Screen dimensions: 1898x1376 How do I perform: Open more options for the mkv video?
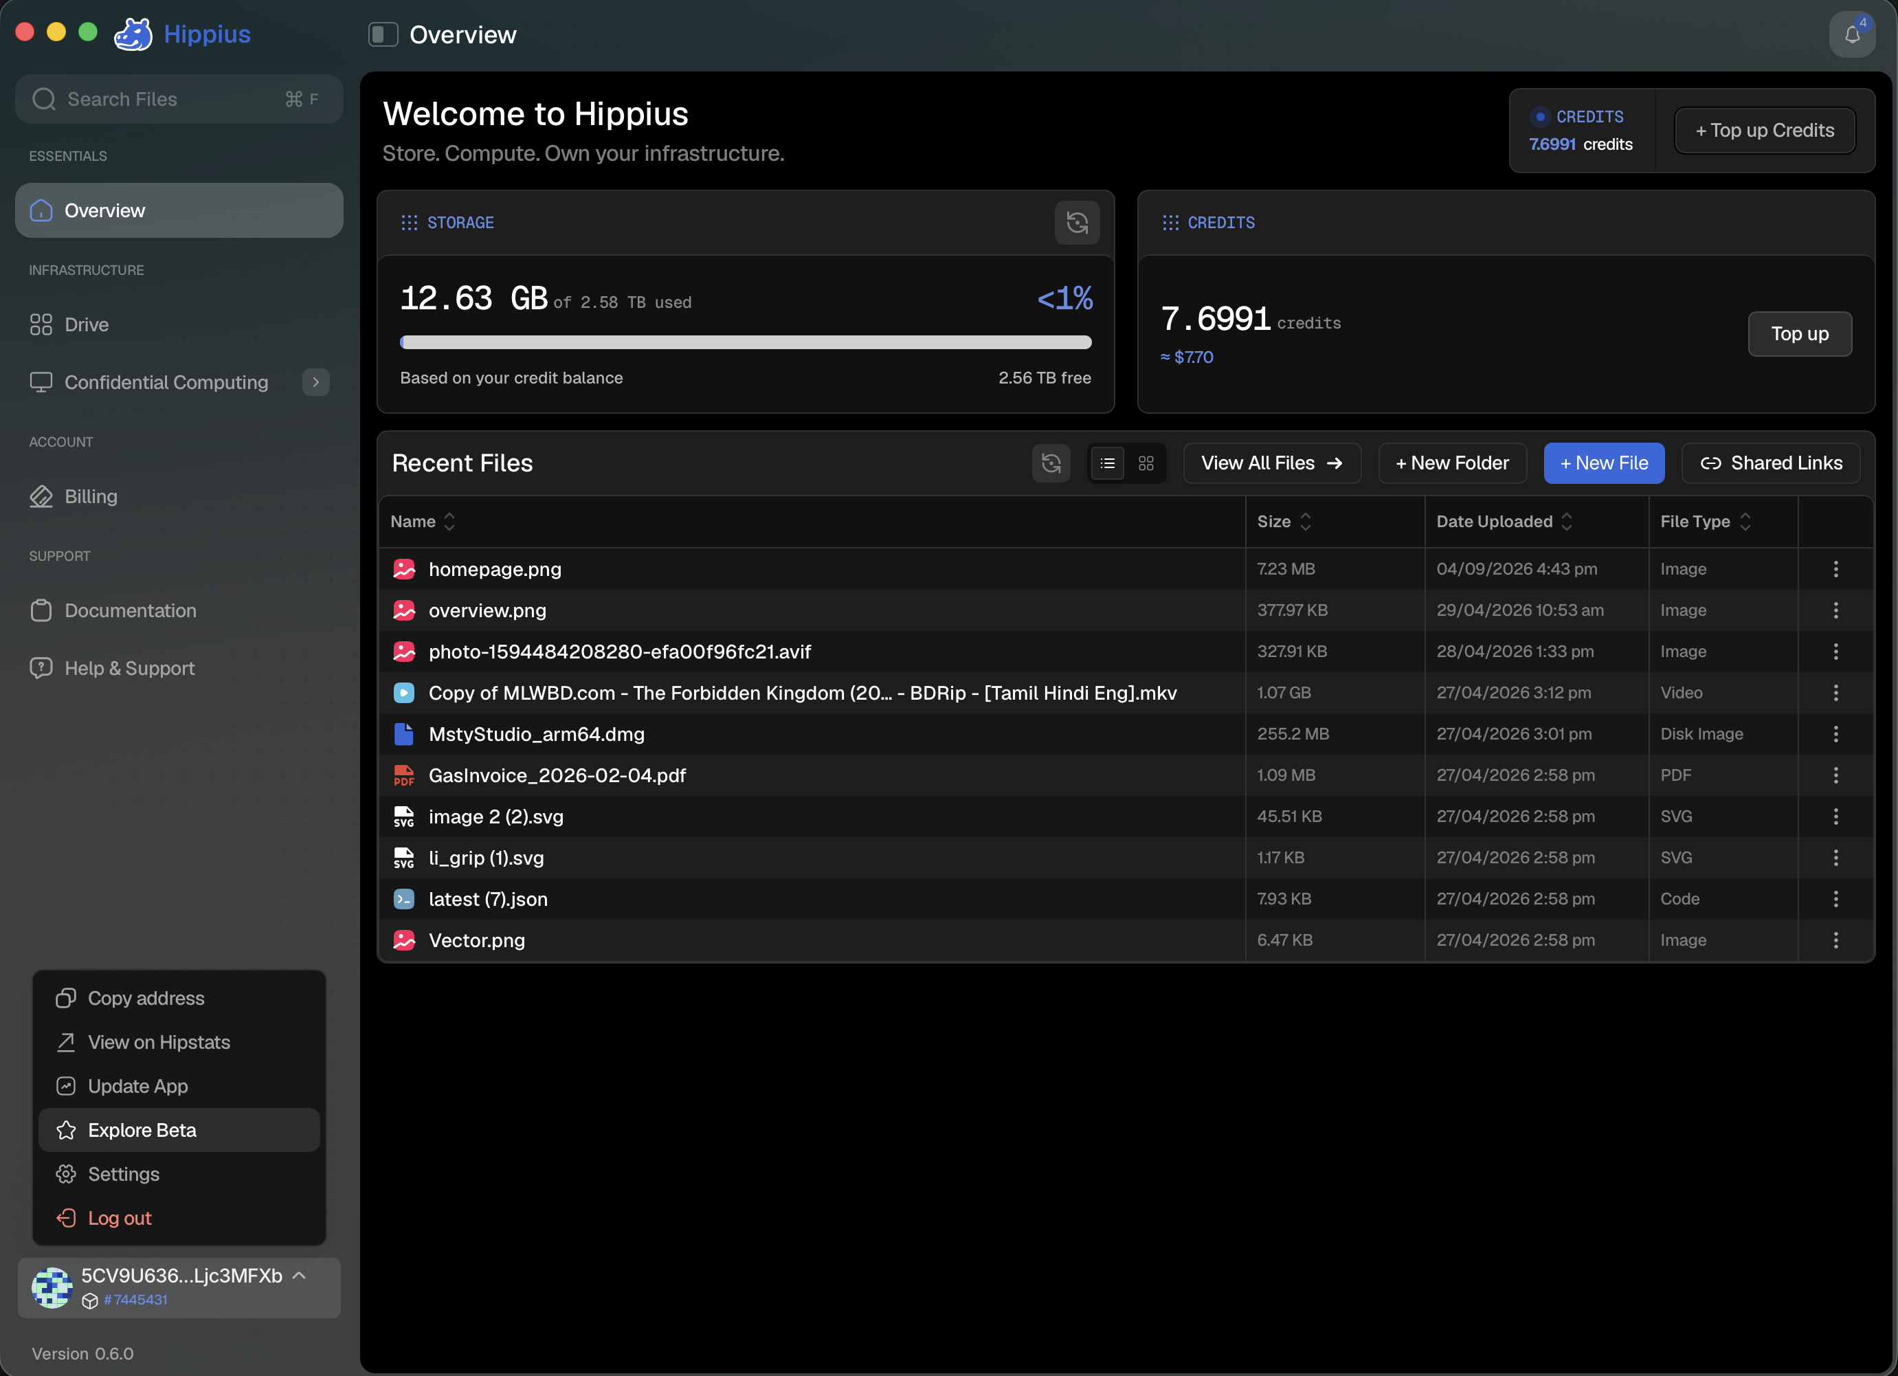click(1835, 693)
